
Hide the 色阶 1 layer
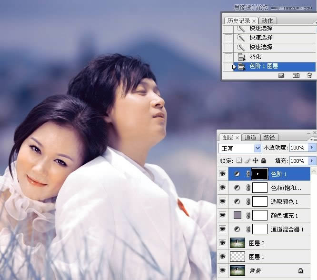pos(222,174)
